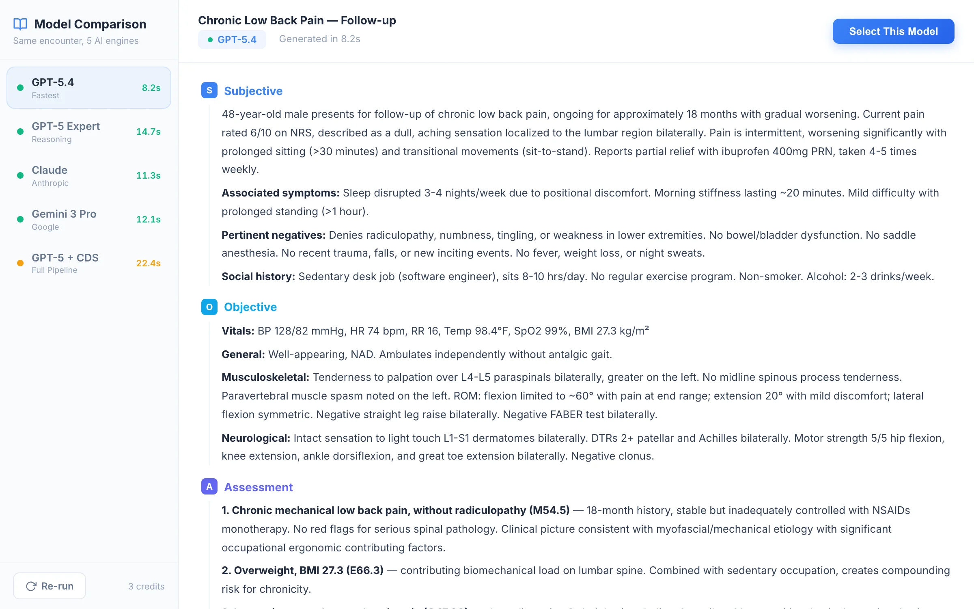Click the blue S Subjective section badge

tap(209, 90)
